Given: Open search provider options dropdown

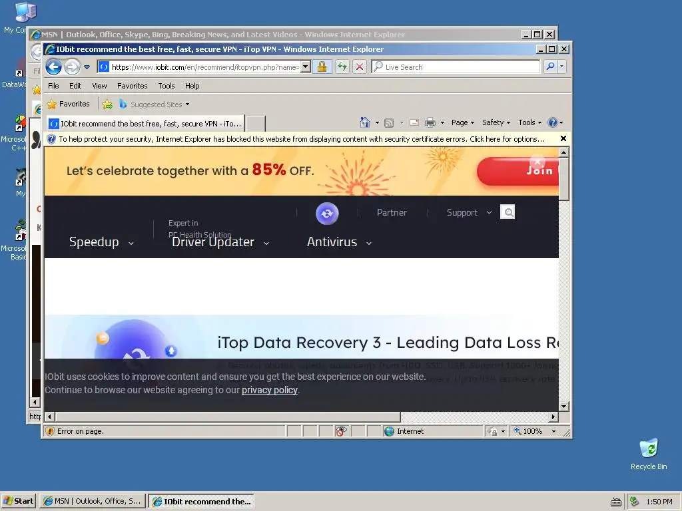Looking at the screenshot, I should 562,67.
